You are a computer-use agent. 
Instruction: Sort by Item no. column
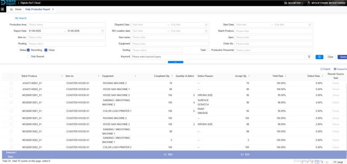click(x=99, y=76)
